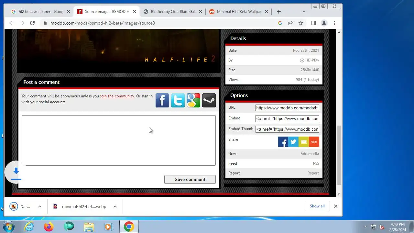Image resolution: width=414 pixels, height=233 pixels.
Task: Open a new browser tab
Action: point(278,12)
